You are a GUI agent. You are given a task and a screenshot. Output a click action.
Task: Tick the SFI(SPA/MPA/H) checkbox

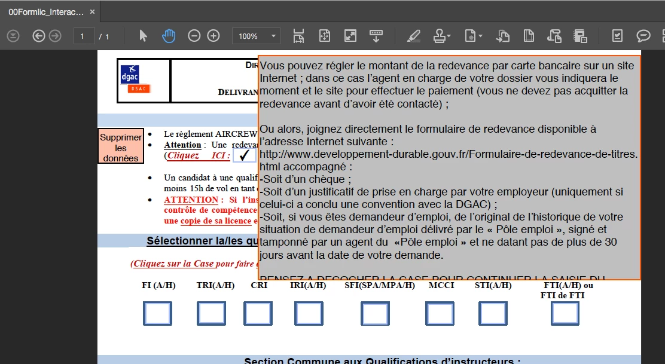(376, 314)
